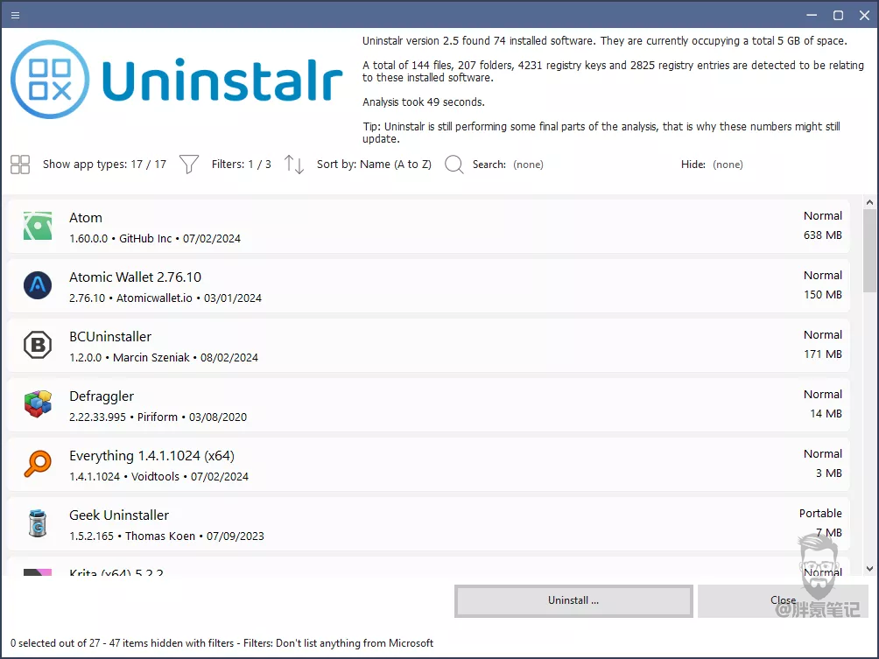The image size is (879, 659).
Task: Click the search magnifier icon
Action: [x=454, y=165]
